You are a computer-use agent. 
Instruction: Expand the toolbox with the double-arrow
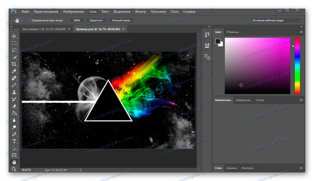point(11,27)
